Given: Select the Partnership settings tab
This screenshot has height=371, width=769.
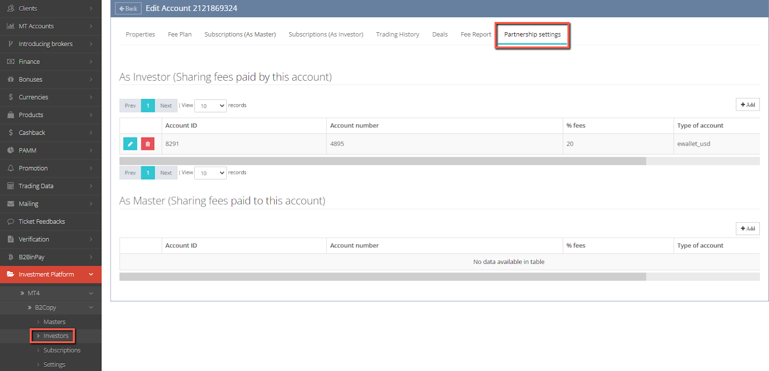Looking at the screenshot, I should [533, 35].
